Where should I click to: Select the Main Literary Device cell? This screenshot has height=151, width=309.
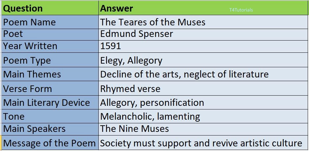50,103
